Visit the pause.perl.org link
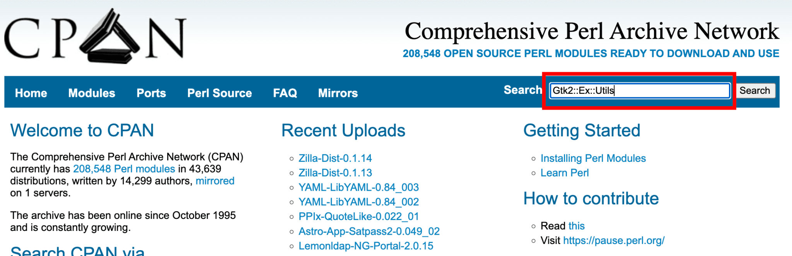Viewport: 792px width, 256px height. click(x=613, y=241)
